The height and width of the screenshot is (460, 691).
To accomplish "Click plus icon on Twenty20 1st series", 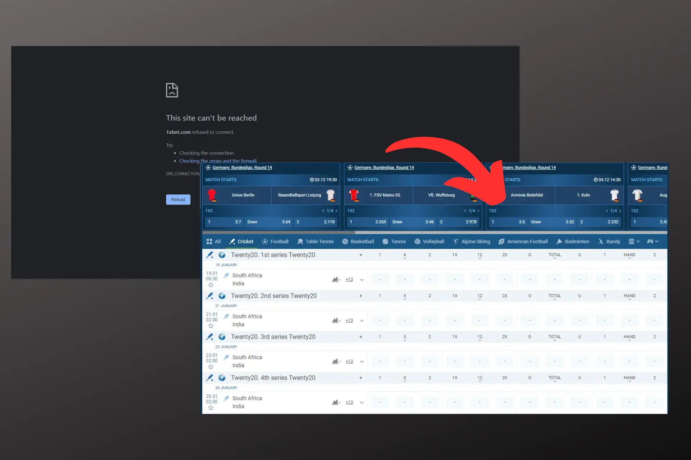I will click(x=361, y=255).
